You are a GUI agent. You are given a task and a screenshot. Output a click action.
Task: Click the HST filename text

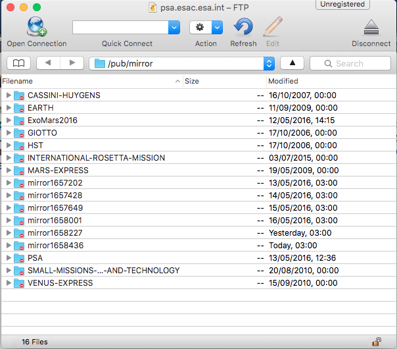click(x=35, y=146)
